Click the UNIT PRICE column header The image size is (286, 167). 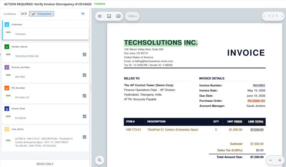click(x=235, y=121)
